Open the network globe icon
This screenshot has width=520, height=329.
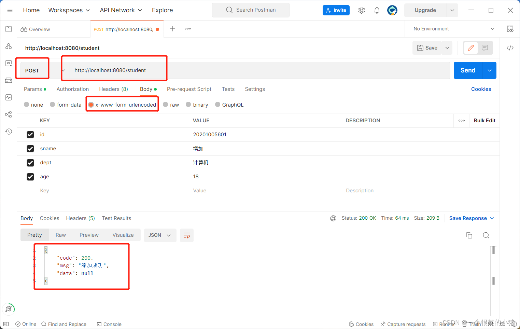[333, 218]
